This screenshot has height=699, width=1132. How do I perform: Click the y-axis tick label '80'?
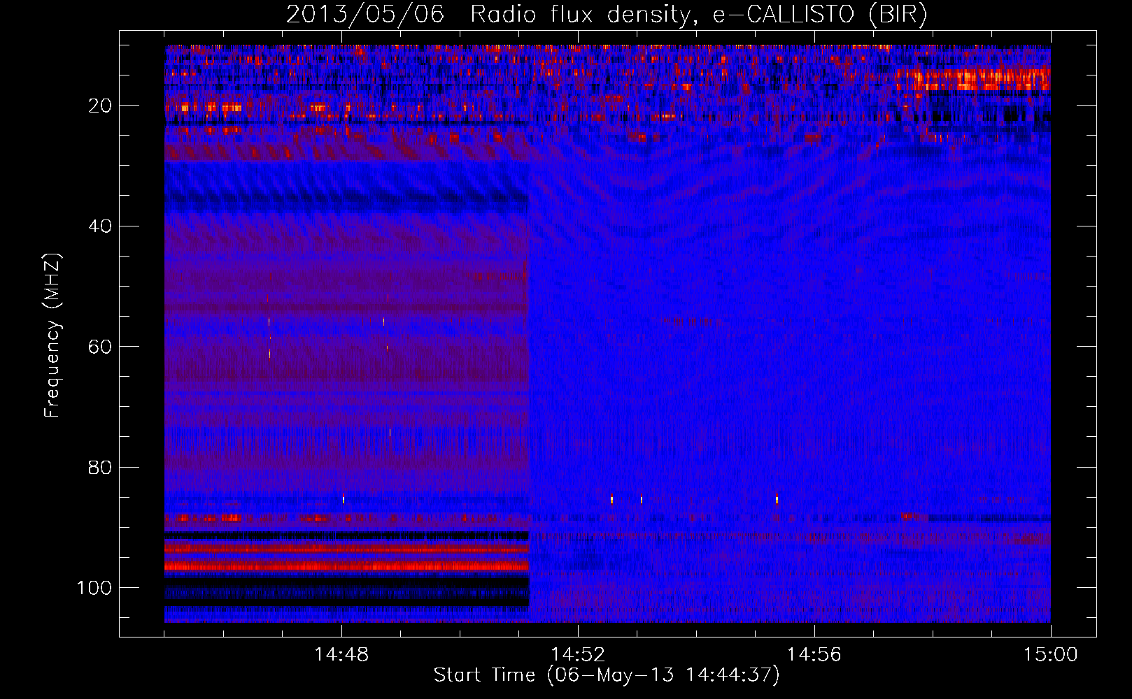[101, 468]
